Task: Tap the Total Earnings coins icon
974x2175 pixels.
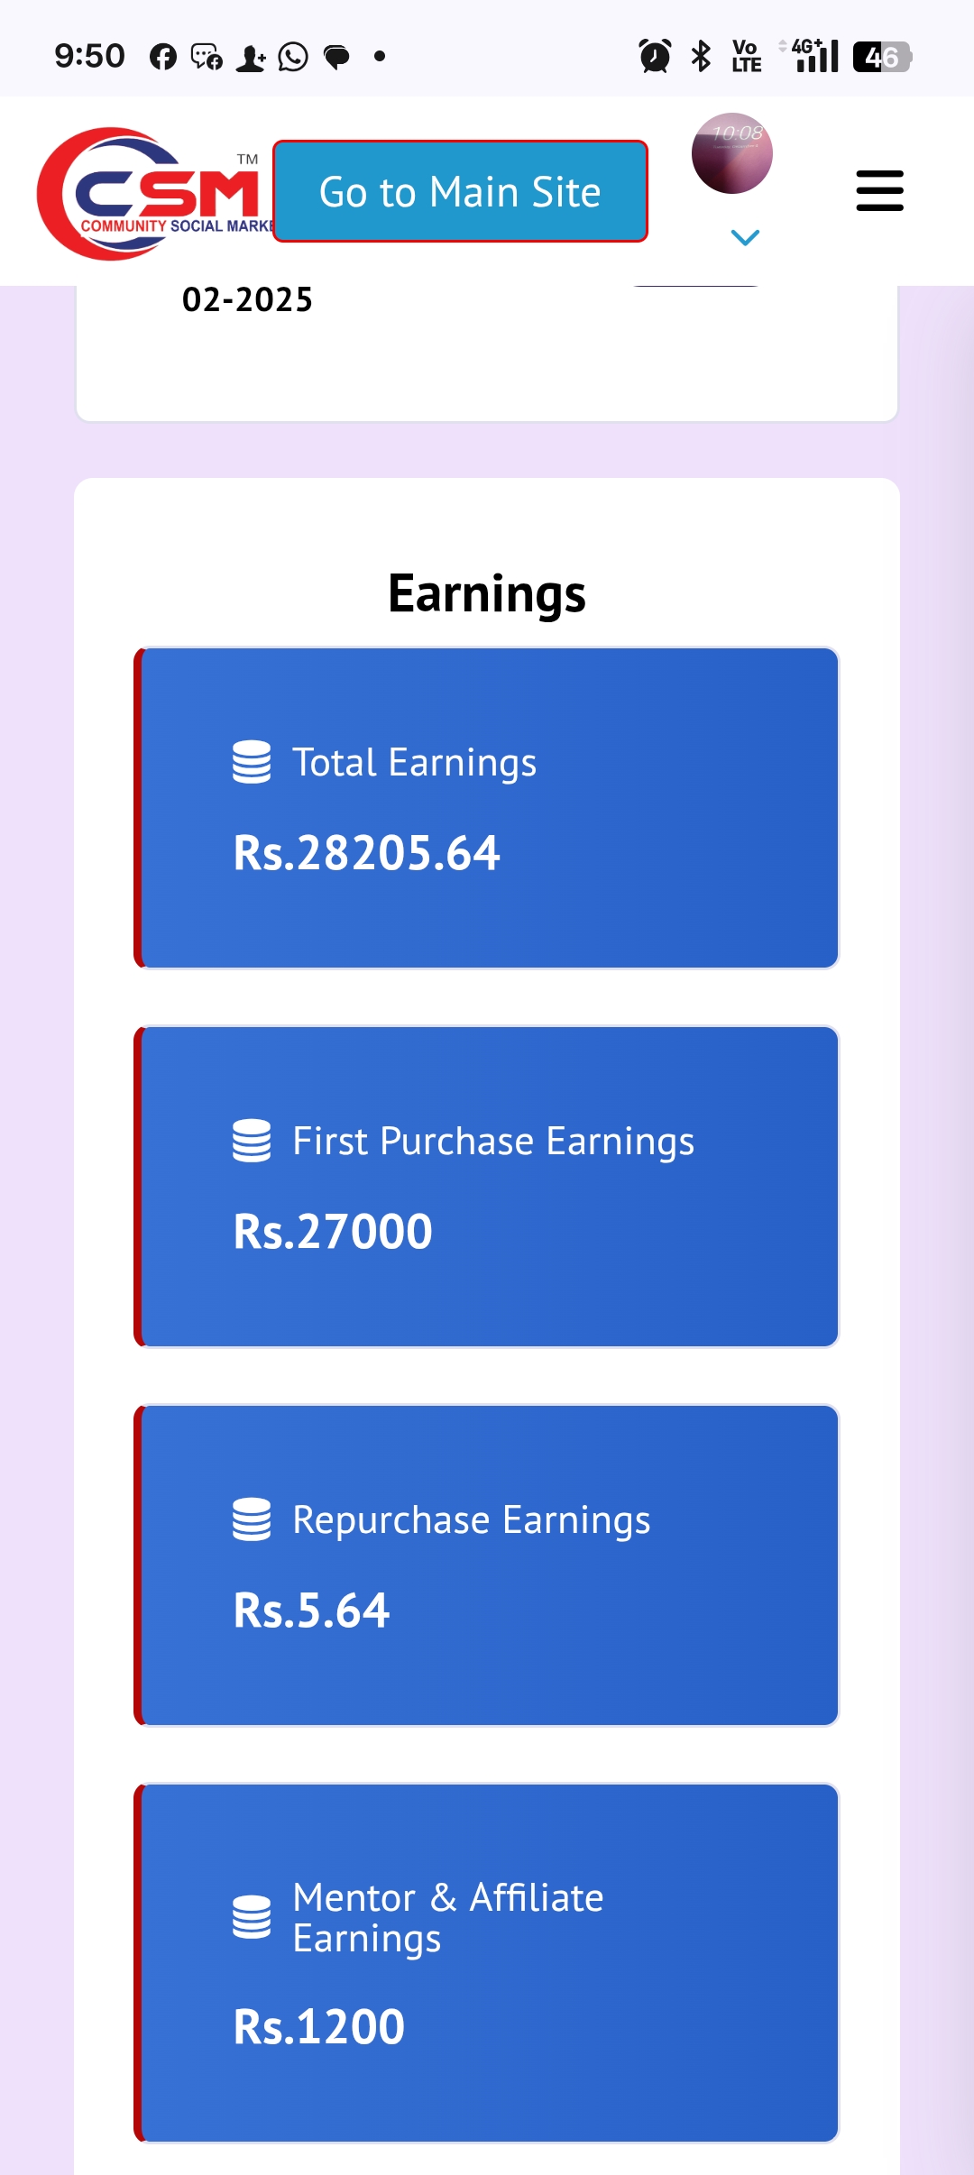Action: [252, 762]
